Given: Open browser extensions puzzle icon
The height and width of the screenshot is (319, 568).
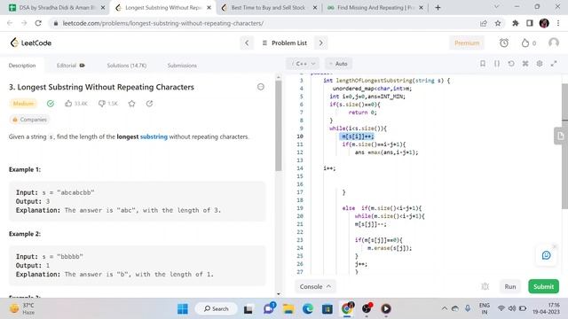Looking at the screenshot, I should (515, 23).
